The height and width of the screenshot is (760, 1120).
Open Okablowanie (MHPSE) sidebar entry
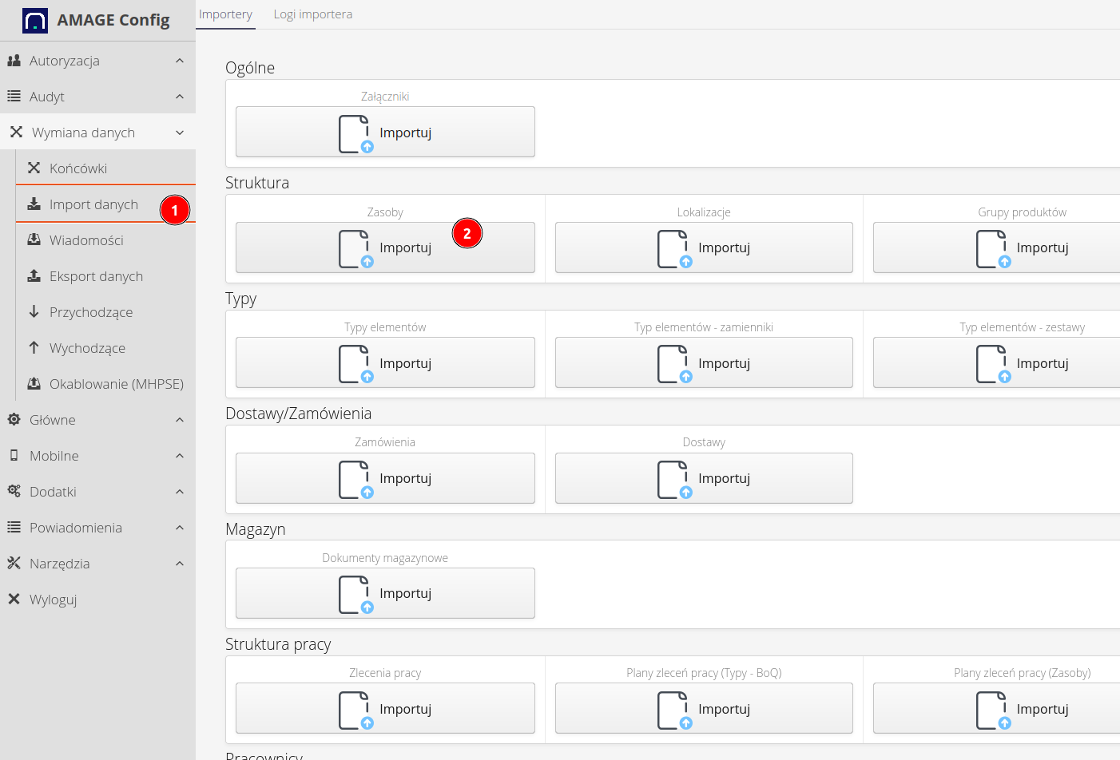coord(116,384)
